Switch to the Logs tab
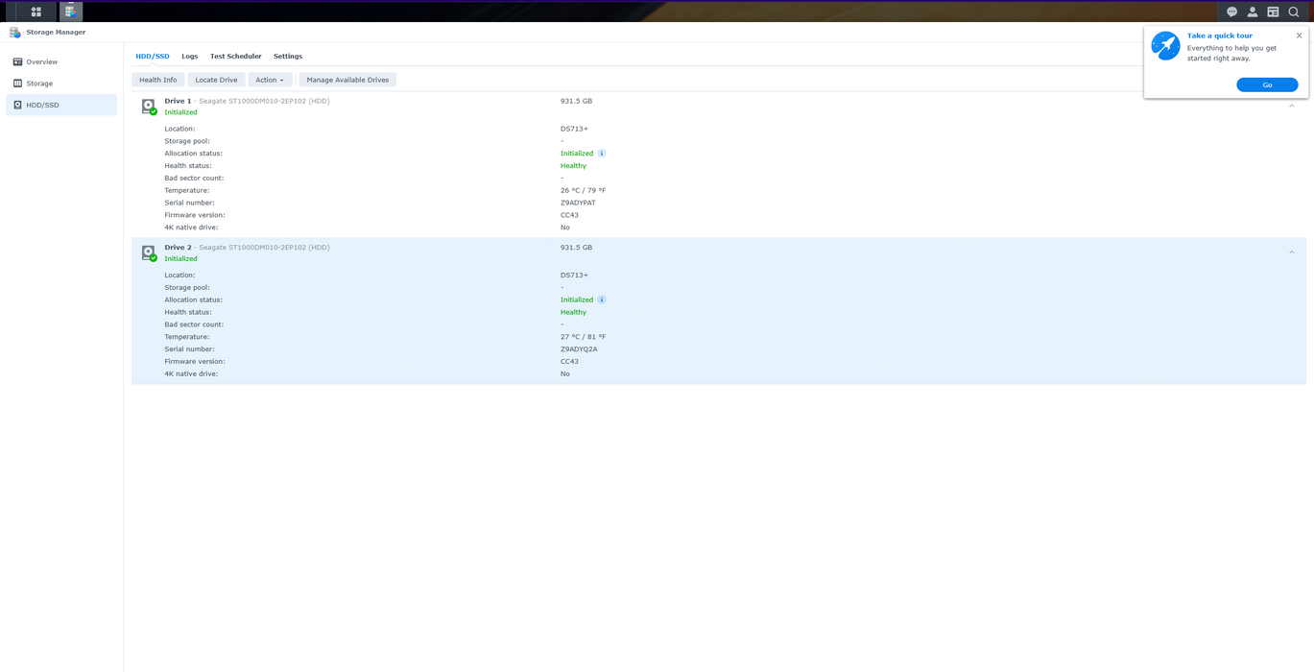This screenshot has width=1314, height=672. click(189, 56)
